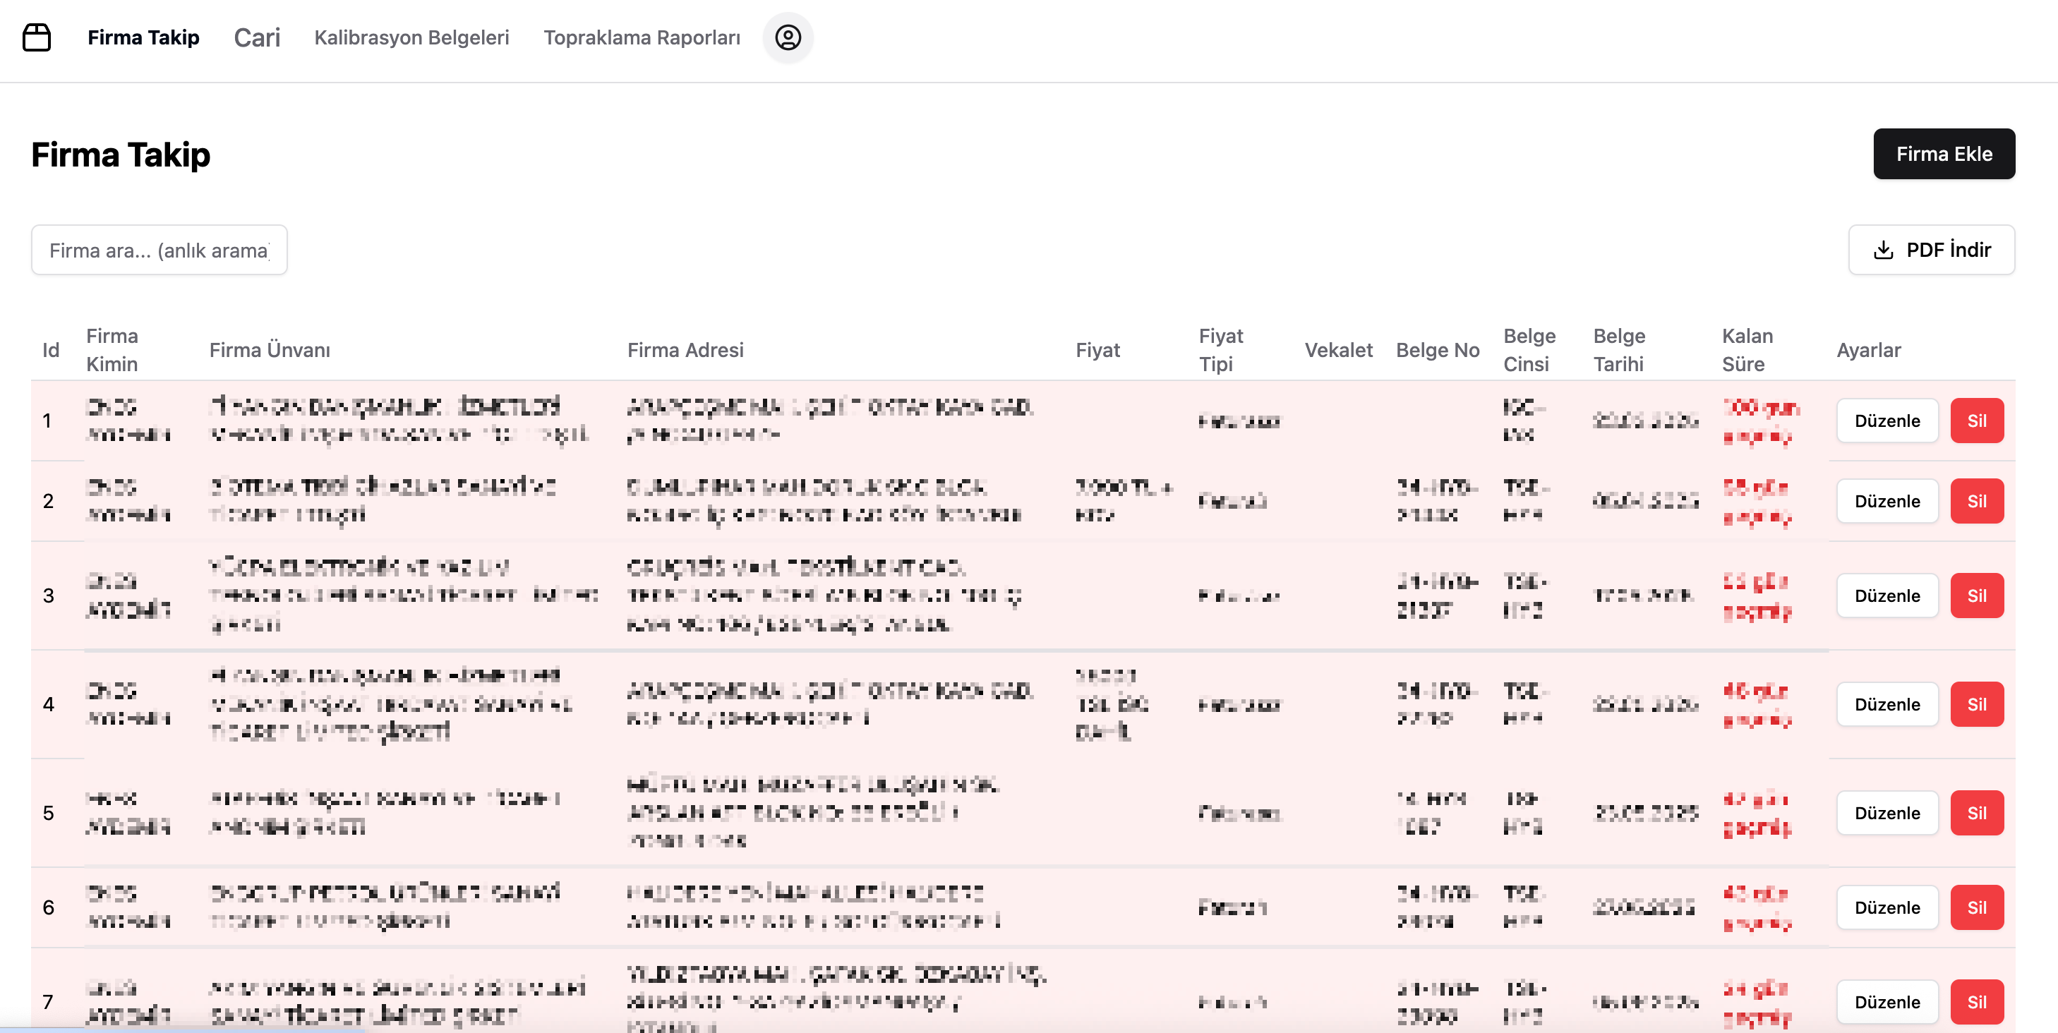The width and height of the screenshot is (2058, 1033).
Task: Edit row 4 using Düzenle
Action: [1887, 704]
